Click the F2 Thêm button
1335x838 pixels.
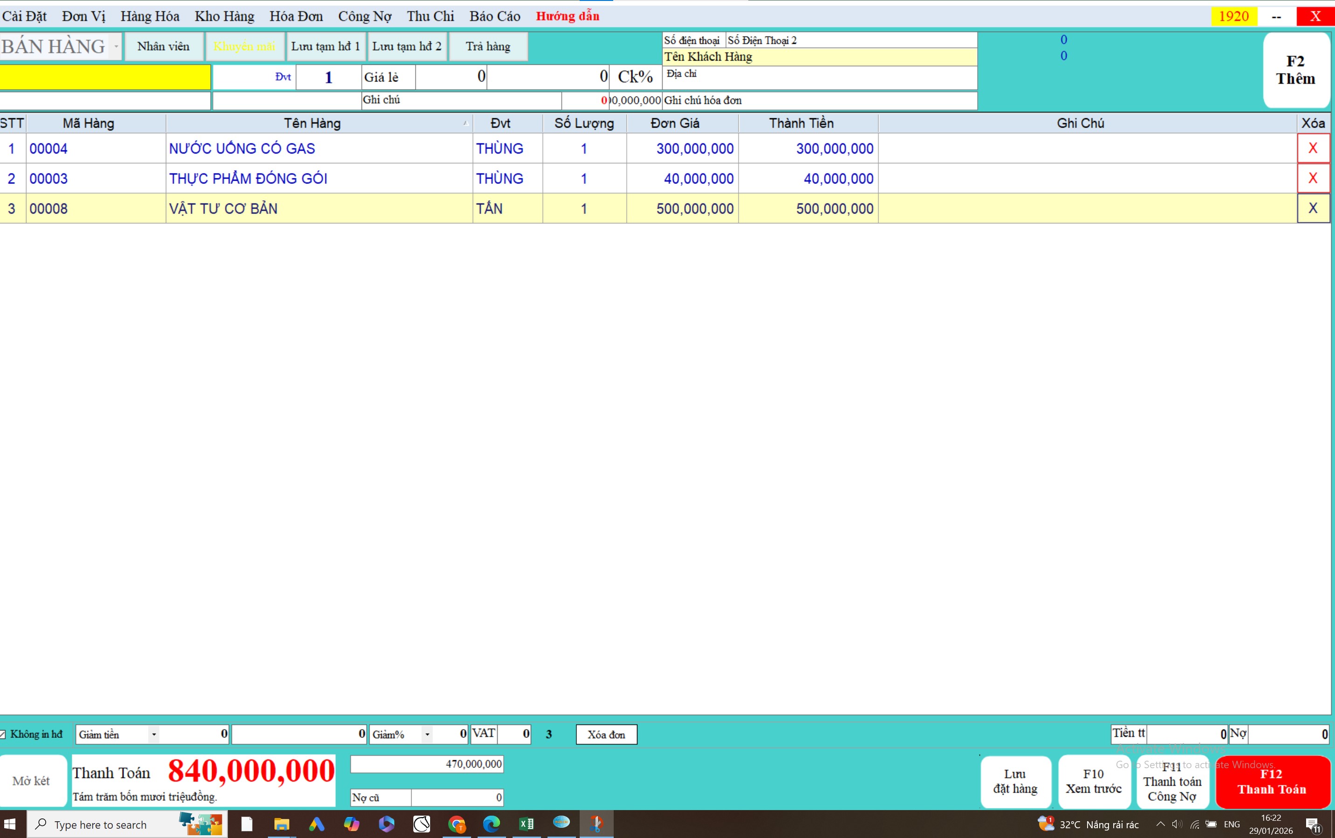[x=1295, y=70]
